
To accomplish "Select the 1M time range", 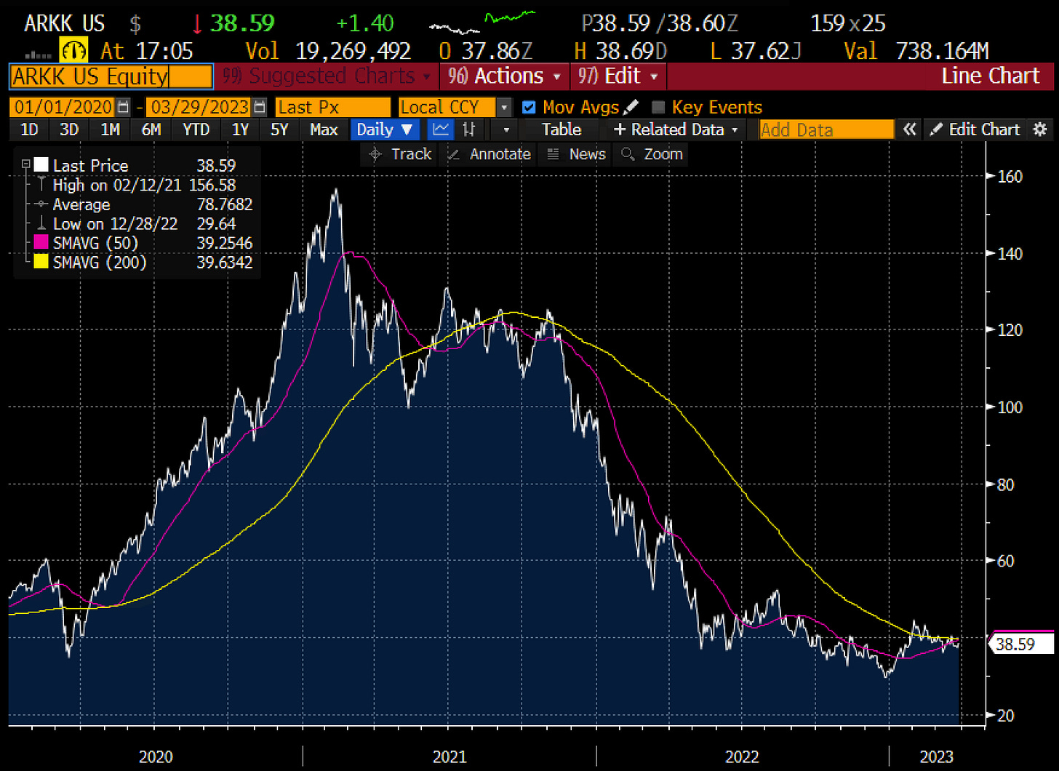I will pos(110,129).
